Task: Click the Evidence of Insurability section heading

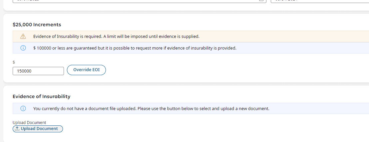Action: 41,96
